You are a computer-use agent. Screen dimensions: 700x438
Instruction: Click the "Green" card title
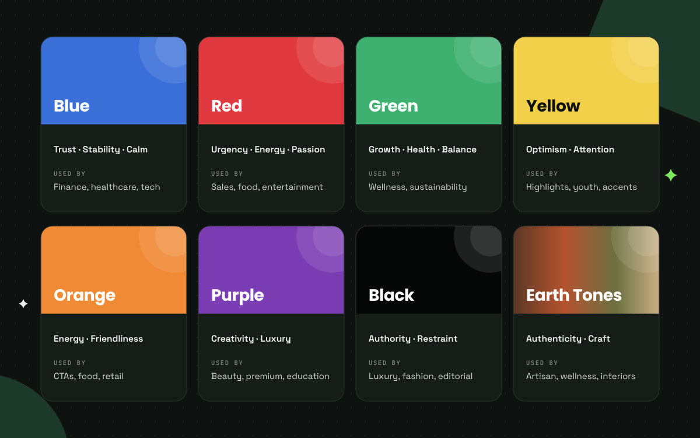[393, 106]
